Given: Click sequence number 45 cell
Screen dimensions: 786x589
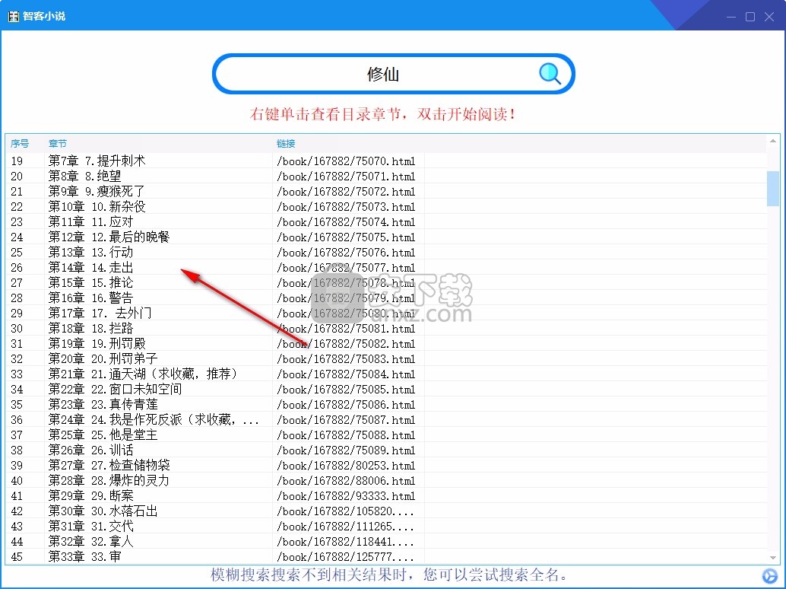Looking at the screenshot, I should 17,556.
